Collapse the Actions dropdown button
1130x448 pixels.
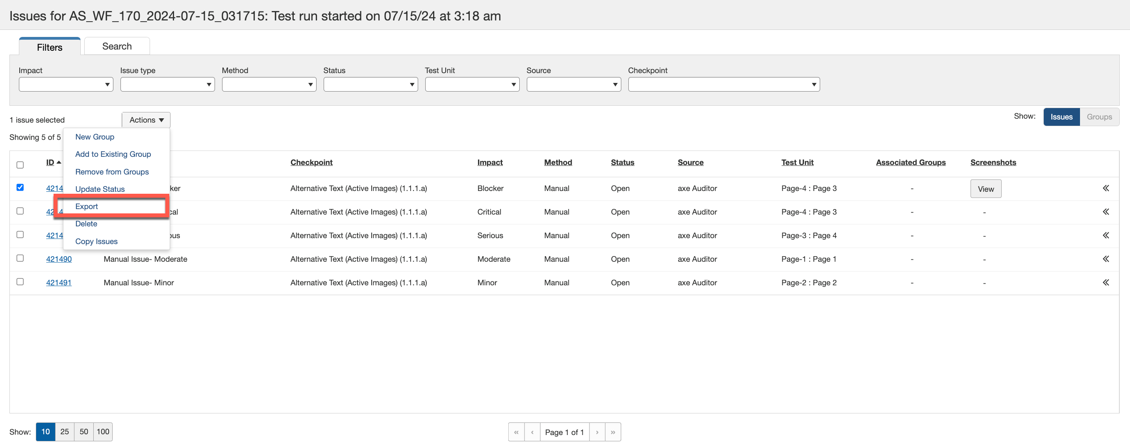click(146, 120)
